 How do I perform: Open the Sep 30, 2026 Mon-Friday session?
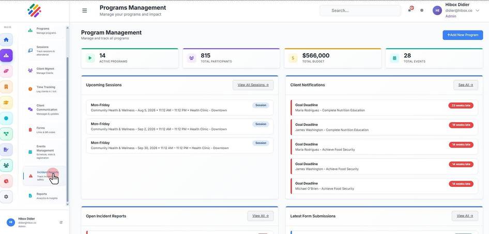click(x=180, y=145)
